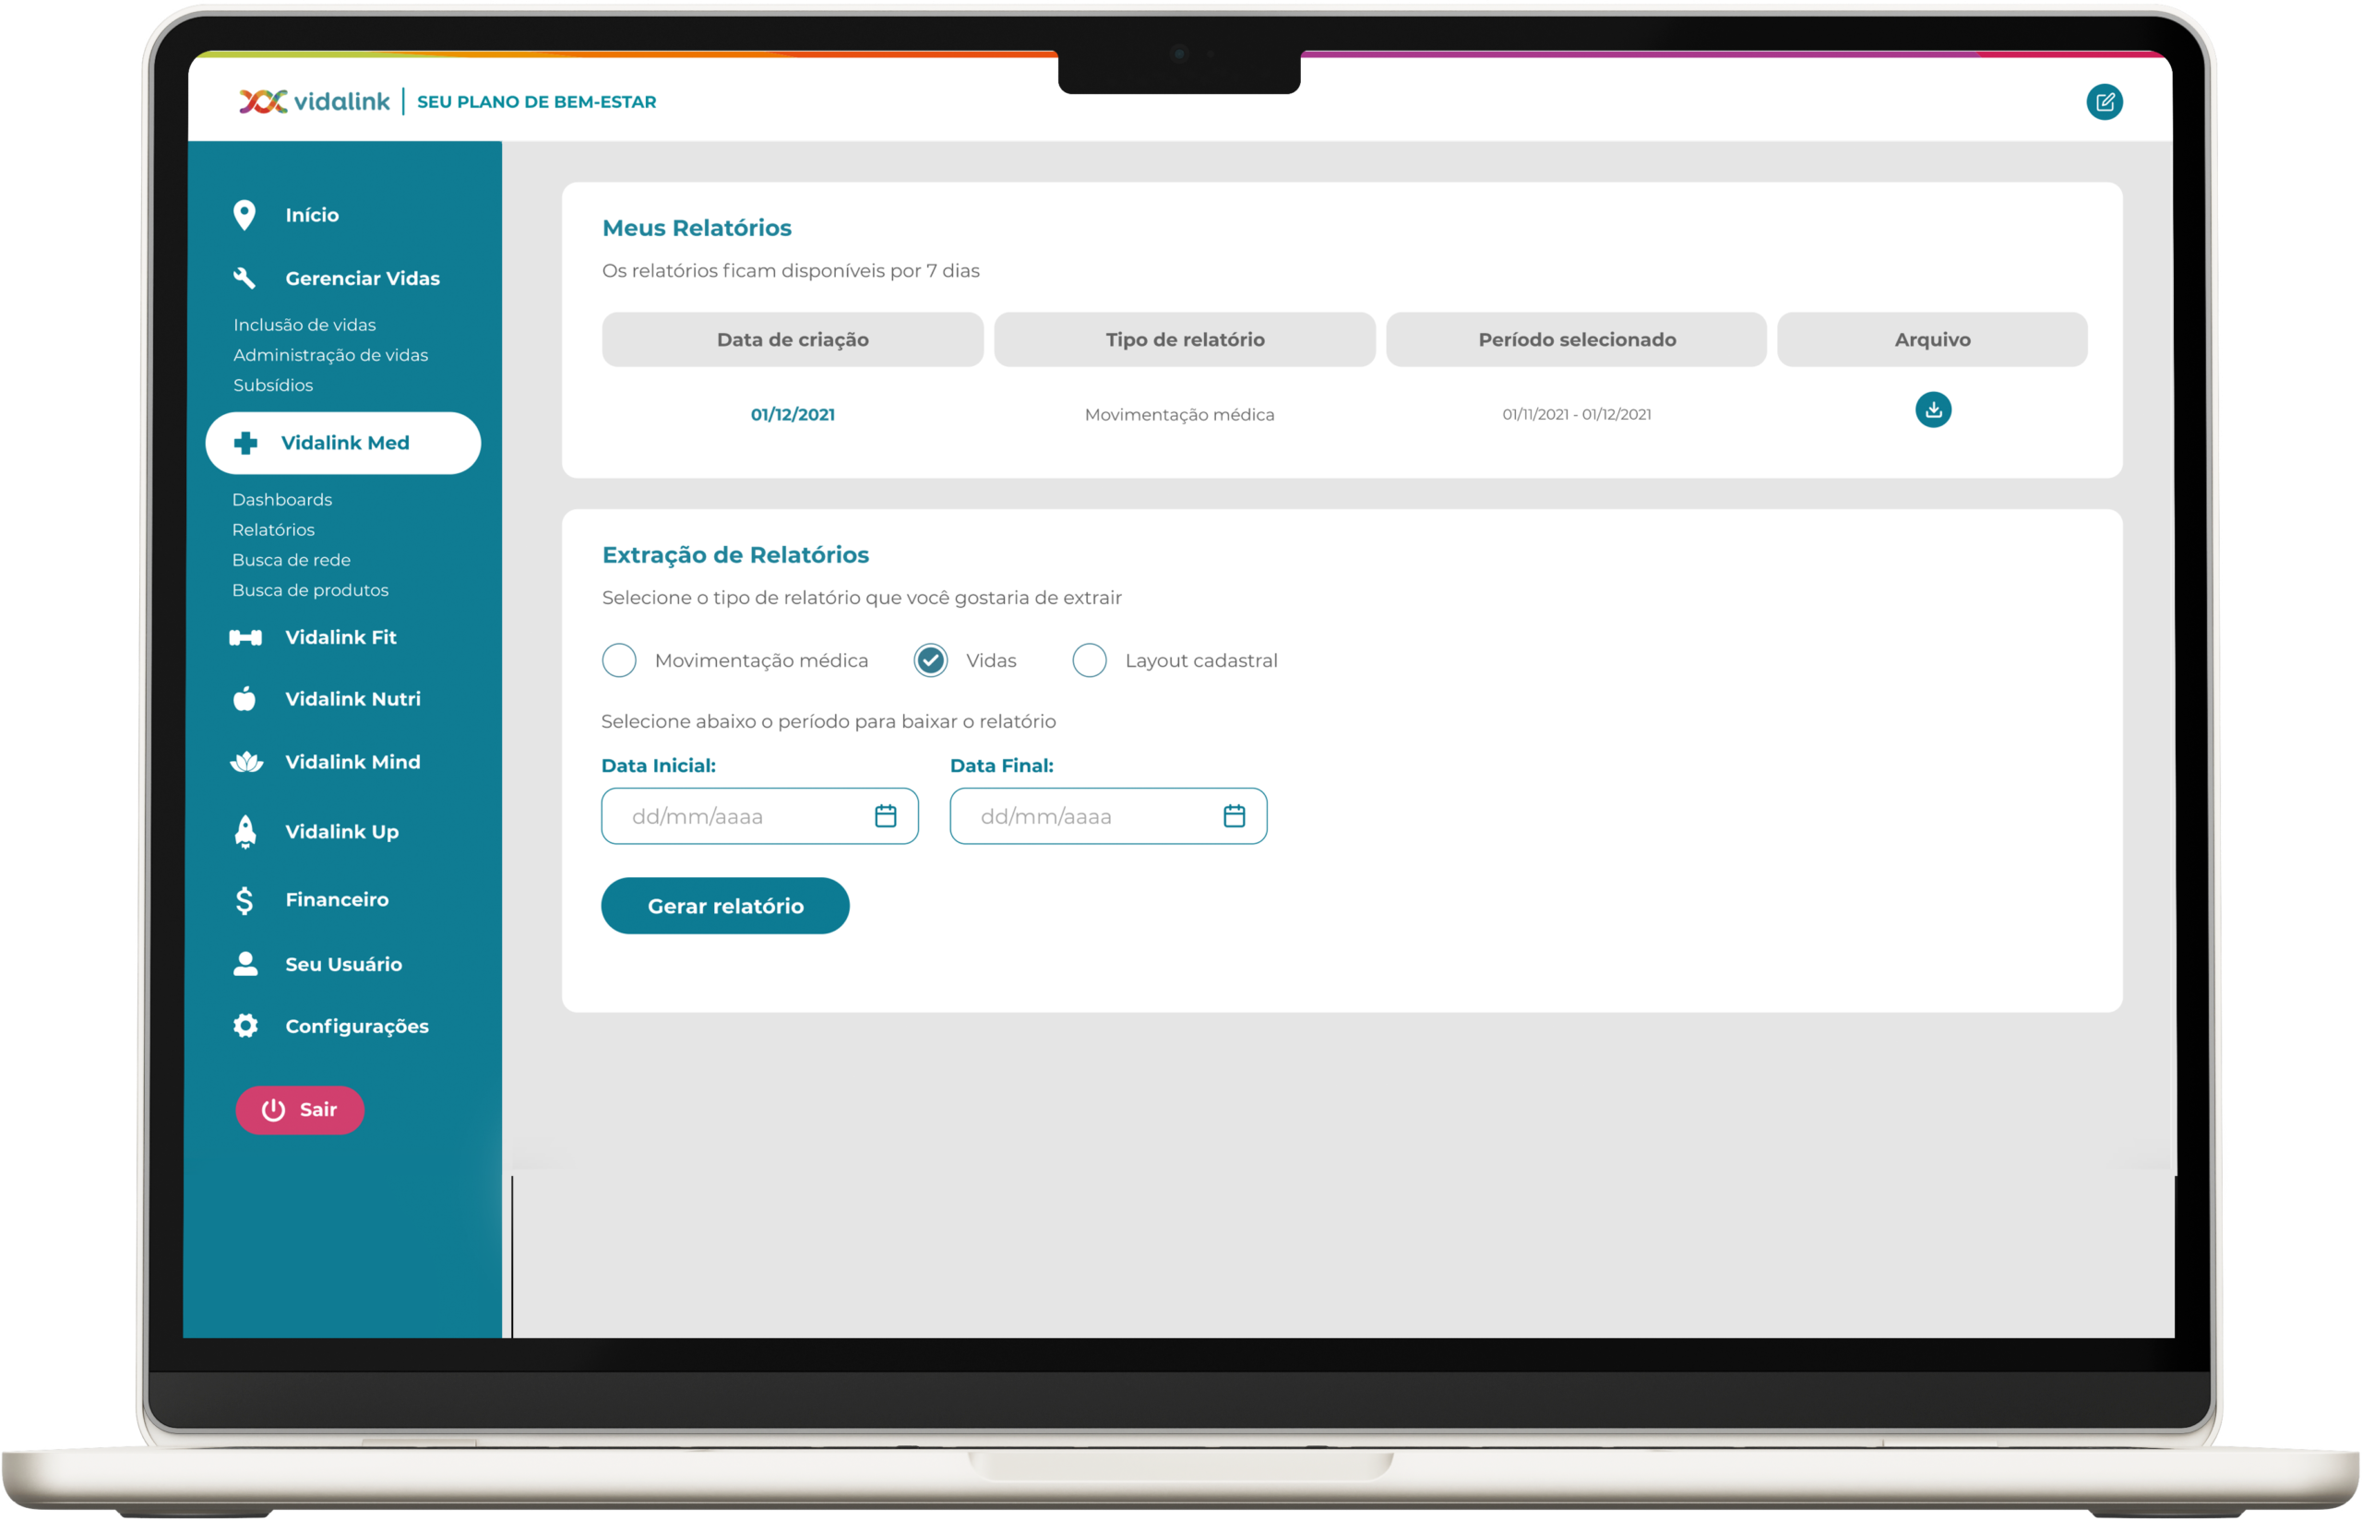The image size is (2362, 1520).
Task: Click the 01/11/2021 - 01/12/2021 period cell
Action: 1576,414
